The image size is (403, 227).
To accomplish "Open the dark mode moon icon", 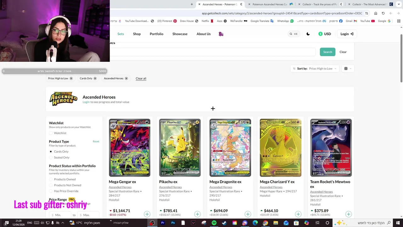I will (x=308, y=34).
